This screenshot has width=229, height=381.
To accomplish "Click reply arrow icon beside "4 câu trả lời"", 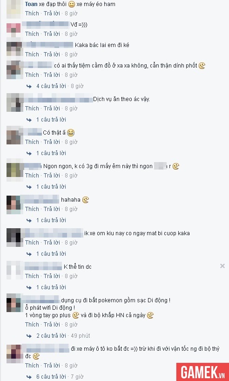I will pyautogui.click(x=29, y=86).
